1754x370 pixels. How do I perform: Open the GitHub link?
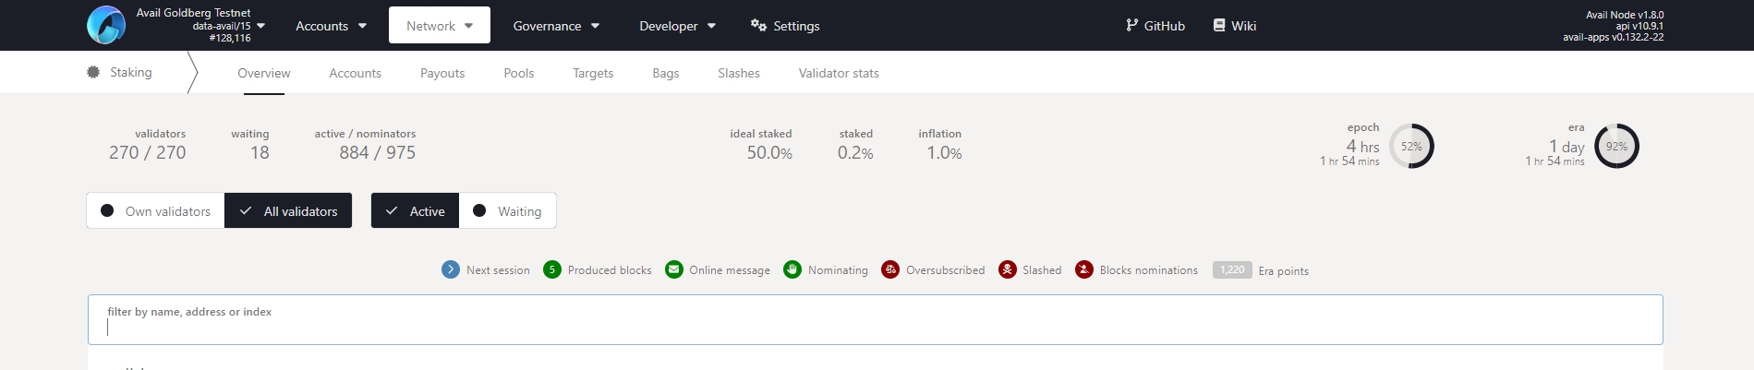point(1155,26)
